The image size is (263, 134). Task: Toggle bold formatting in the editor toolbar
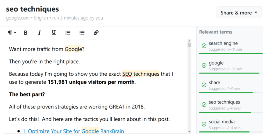point(25,33)
